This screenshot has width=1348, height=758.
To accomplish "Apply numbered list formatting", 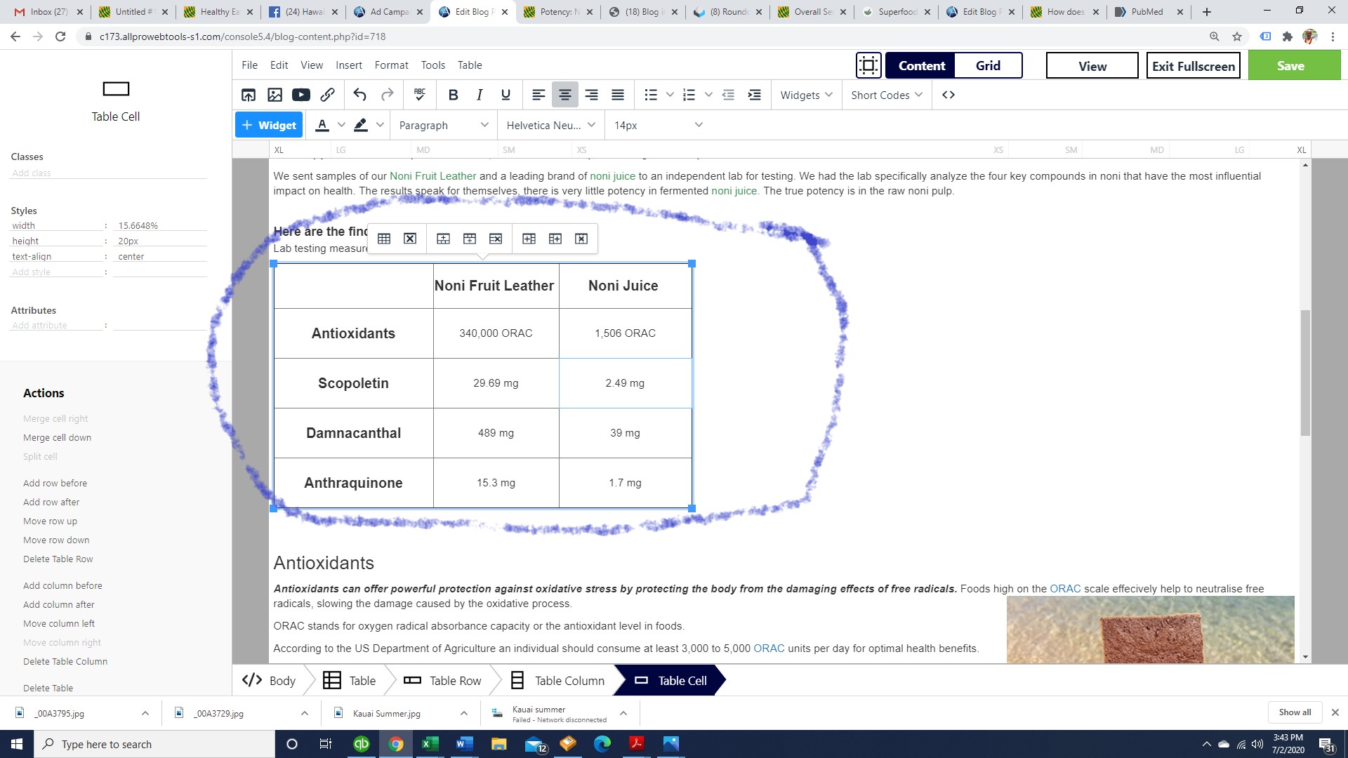I will click(689, 95).
